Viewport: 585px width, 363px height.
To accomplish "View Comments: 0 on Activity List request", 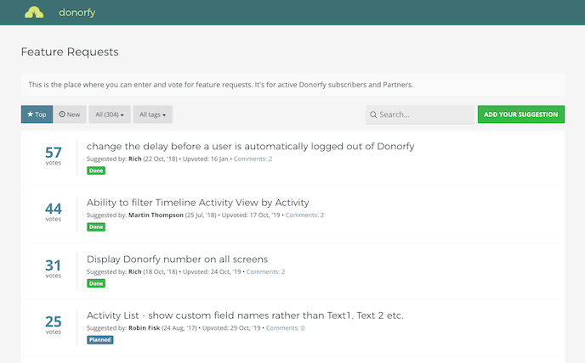I will [285, 327].
